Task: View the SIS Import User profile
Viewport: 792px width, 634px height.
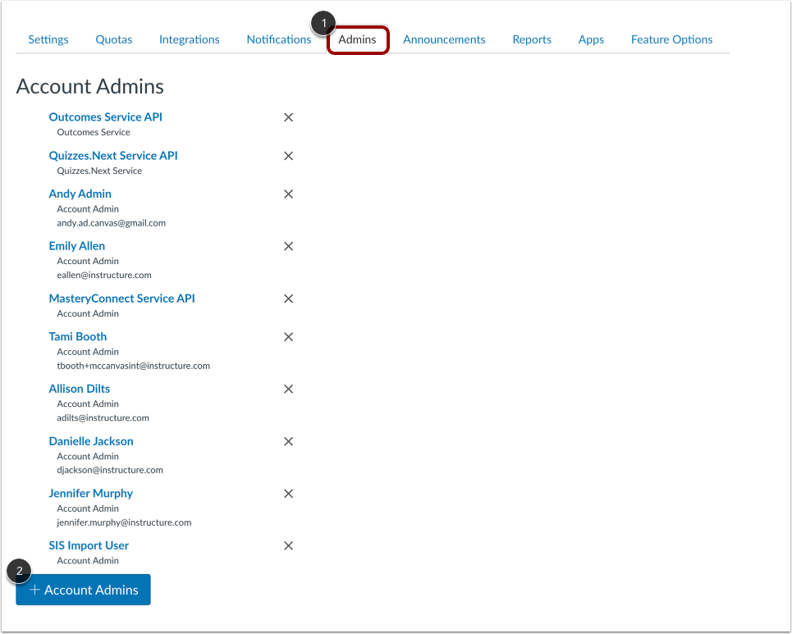Action: click(x=89, y=545)
